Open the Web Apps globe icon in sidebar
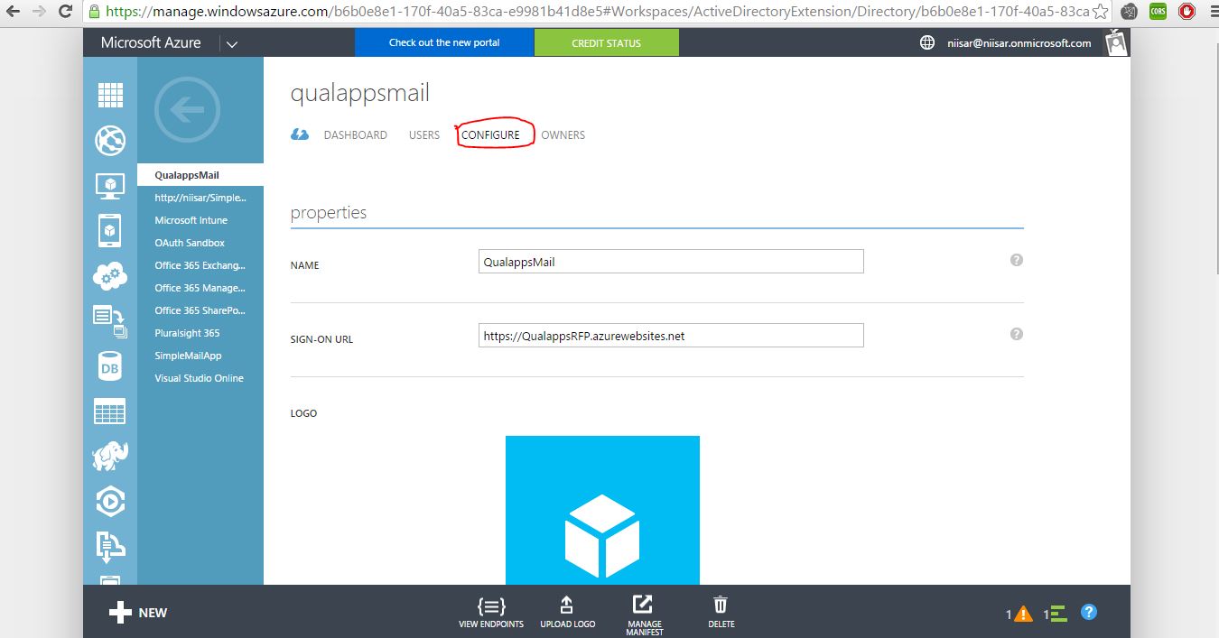This screenshot has width=1219, height=638. point(110,141)
